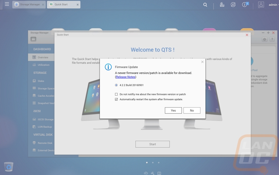Open Storage Manager settings gear icon
This screenshot has width=279, height=175.
coord(265,39)
